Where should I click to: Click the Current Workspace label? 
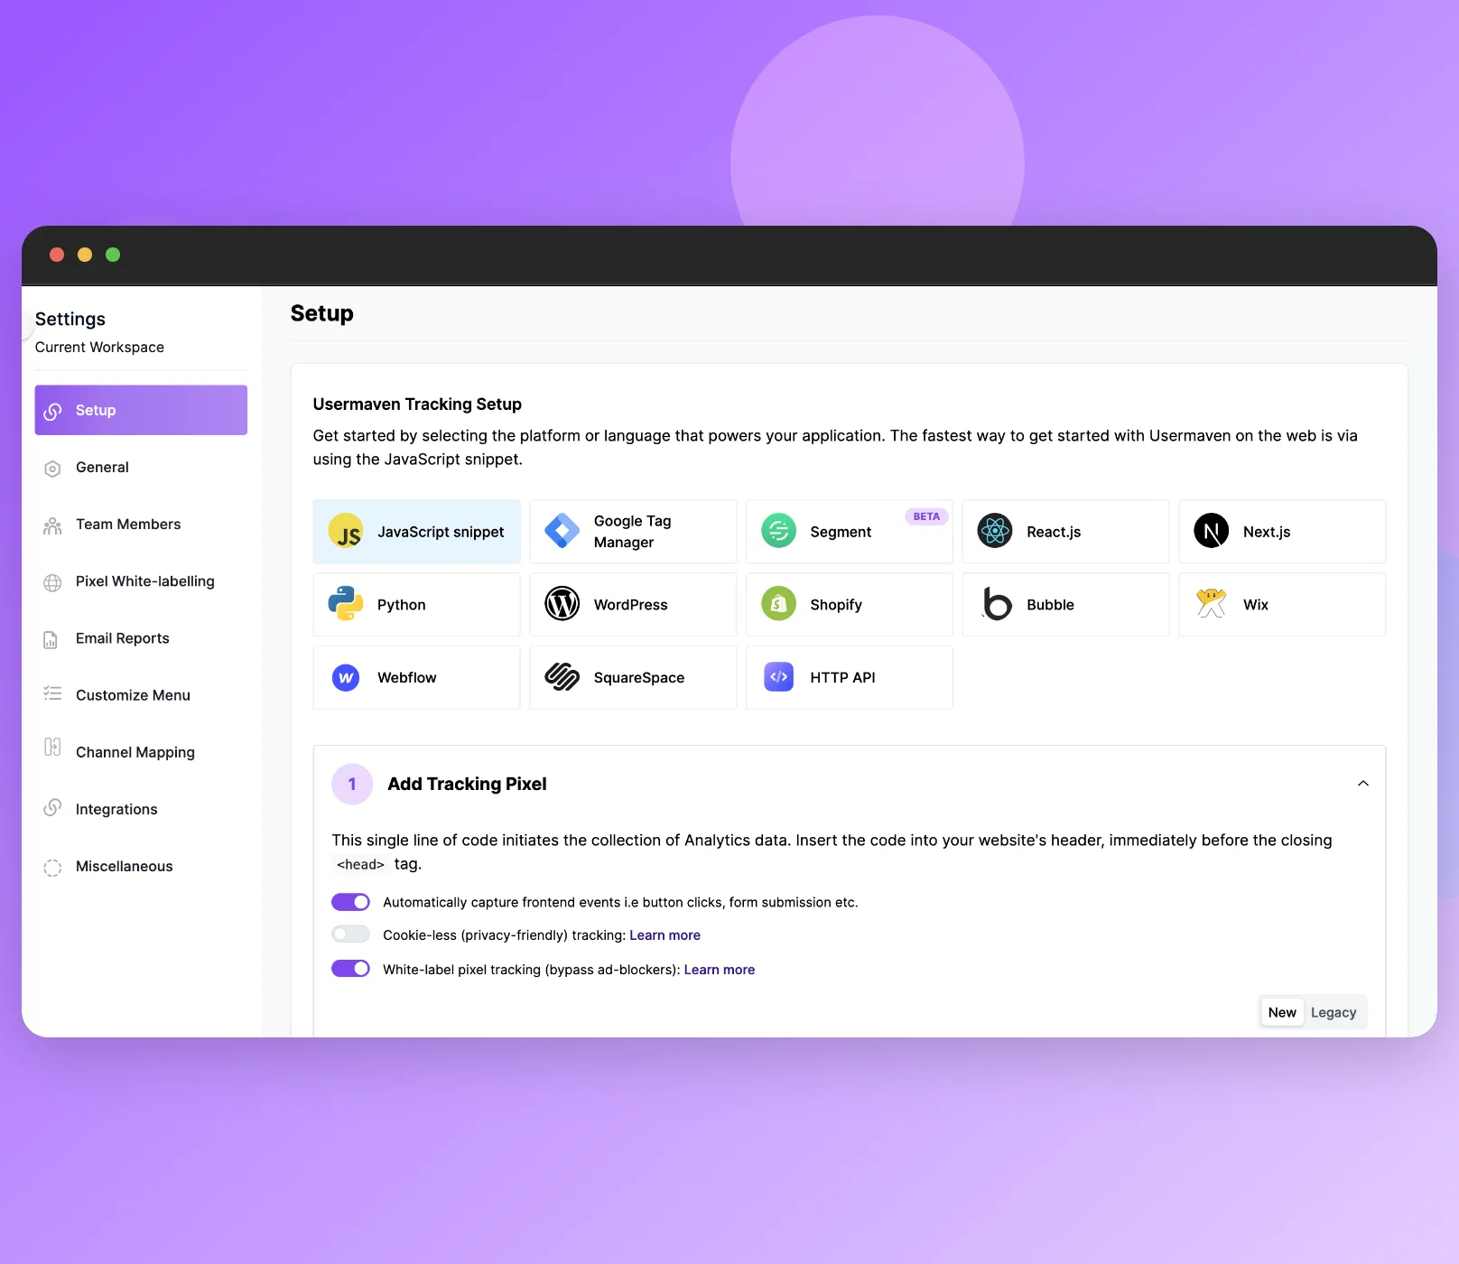(99, 348)
